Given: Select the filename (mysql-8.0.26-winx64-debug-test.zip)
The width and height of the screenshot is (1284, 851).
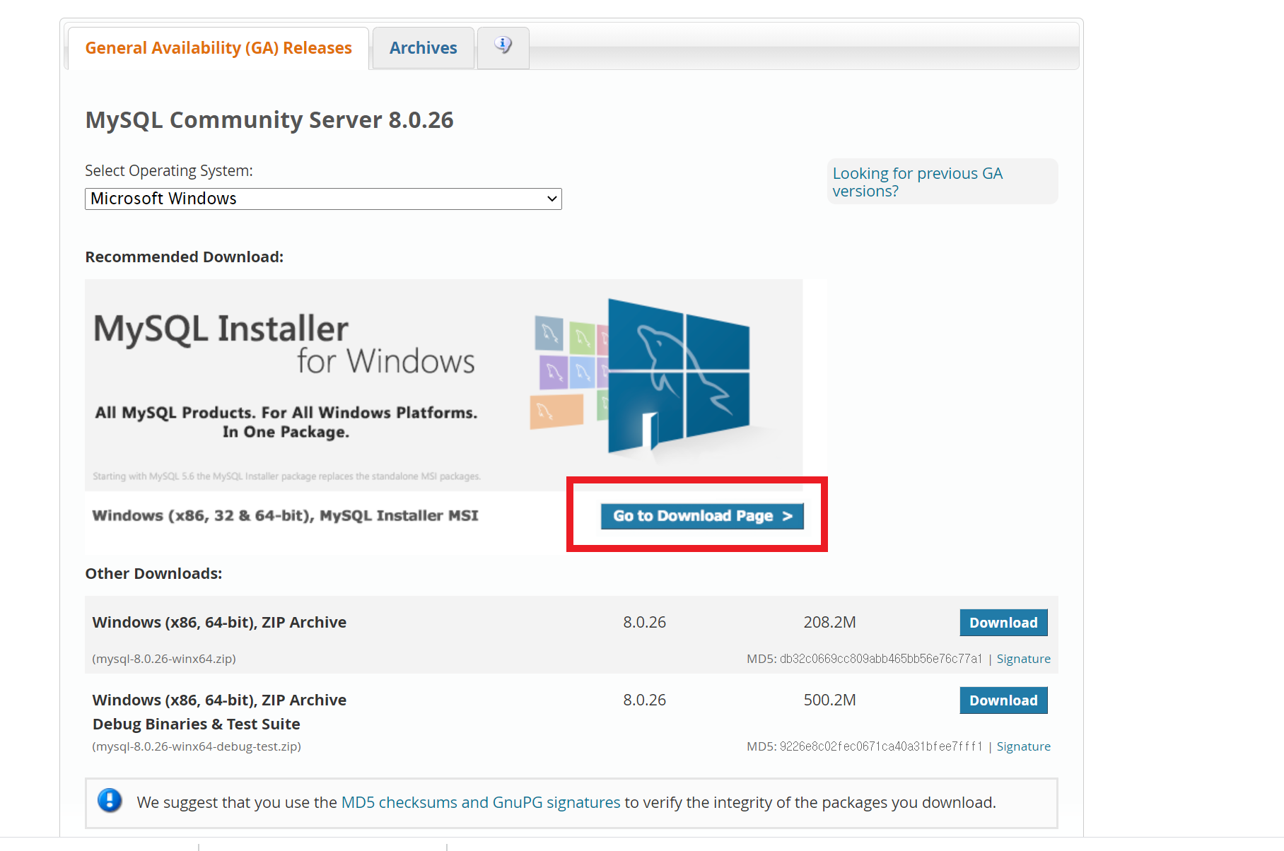Looking at the screenshot, I should click(x=197, y=746).
